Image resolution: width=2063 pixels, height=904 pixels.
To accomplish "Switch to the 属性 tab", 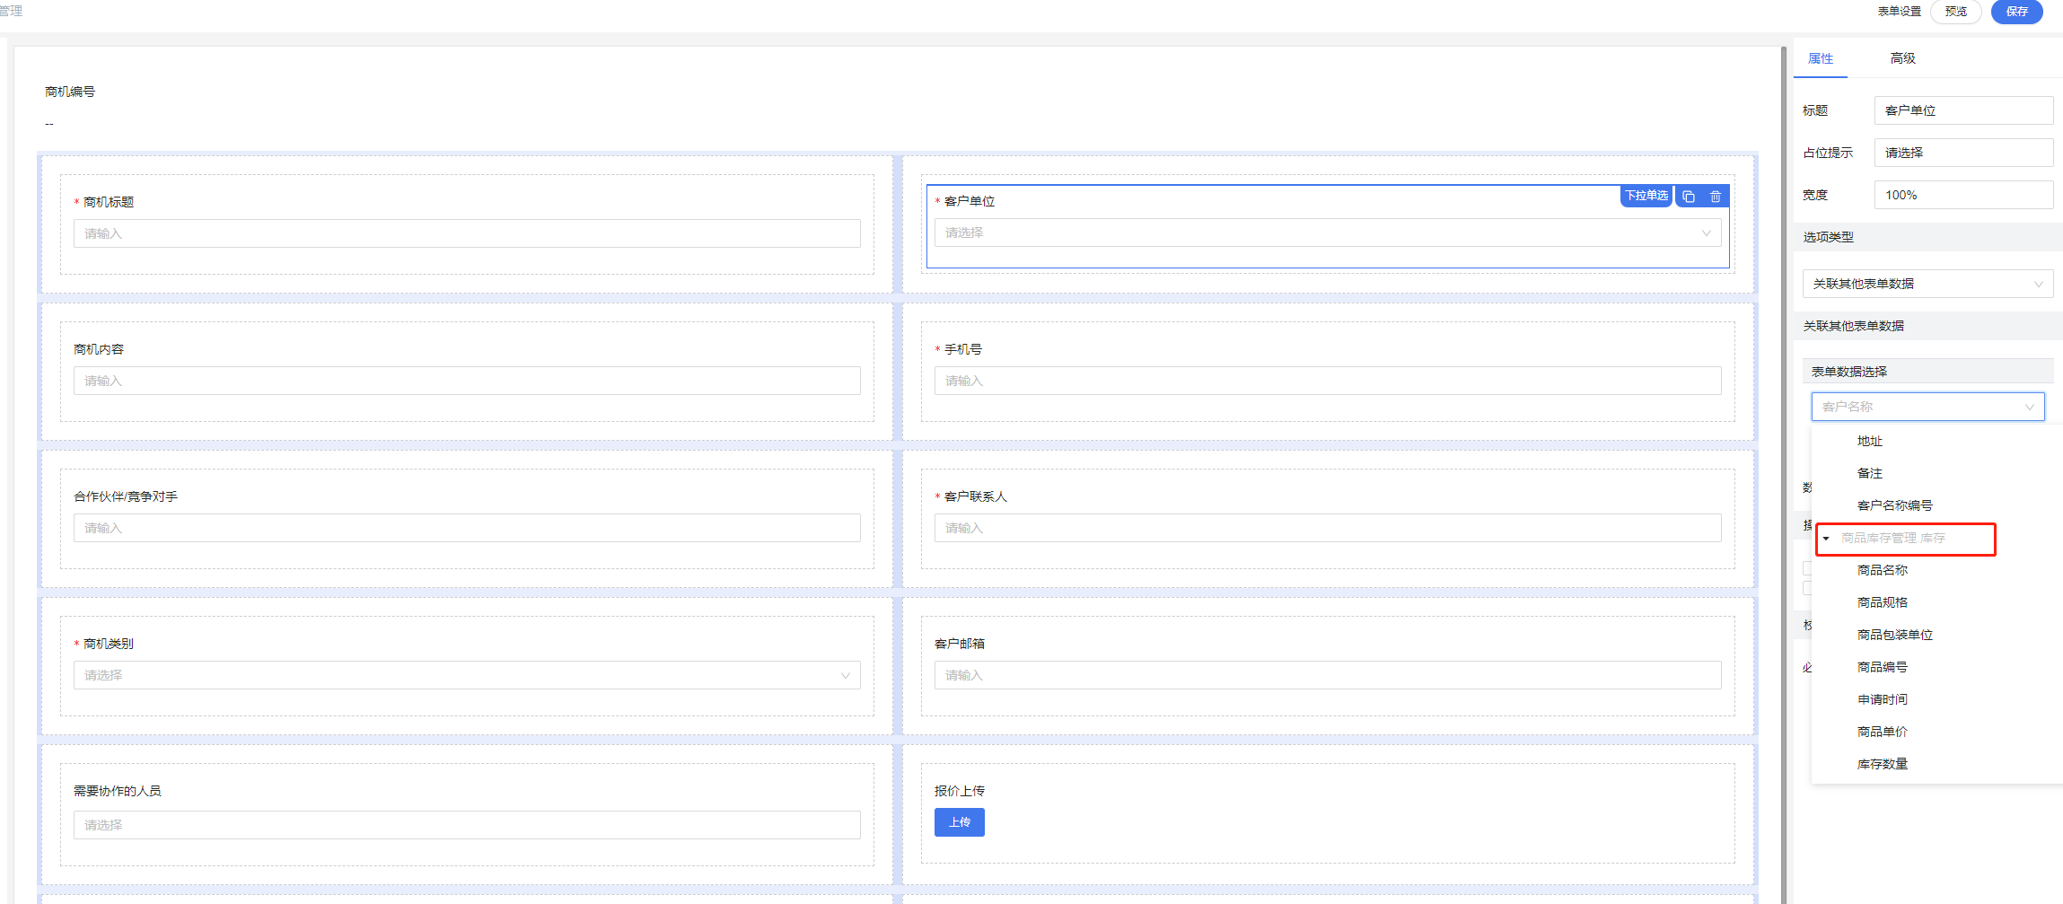I will 1821,58.
